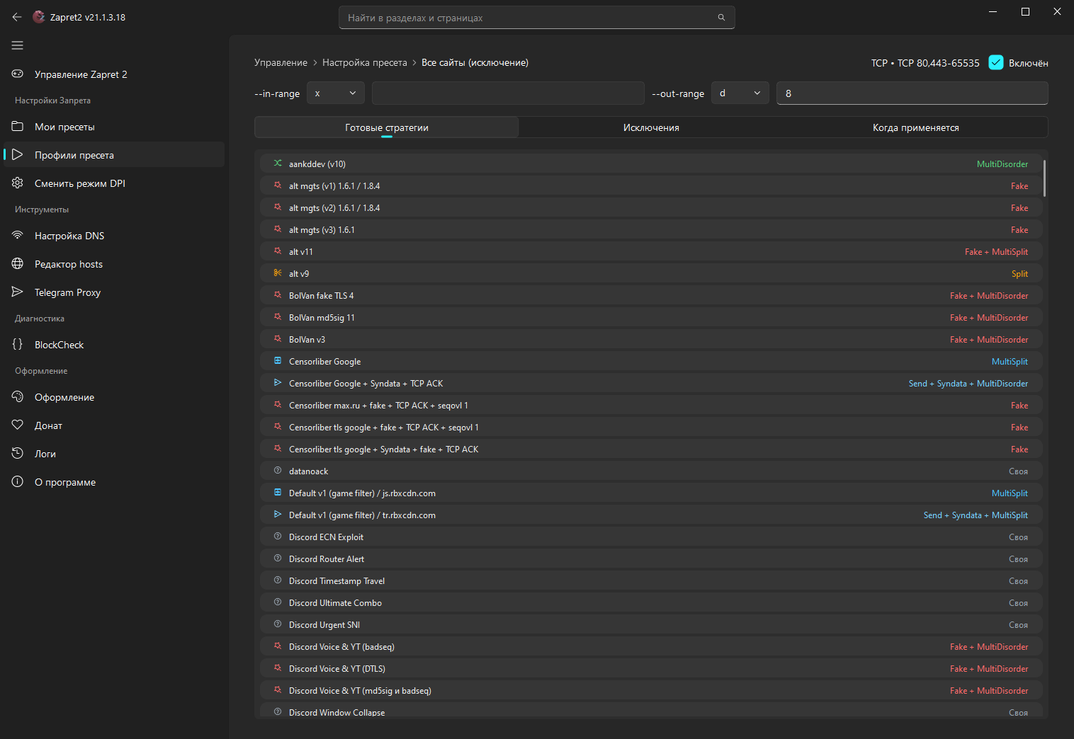Select the alt mgts (v1) 1.6.1 / 1.8.4 strategy

651,185
